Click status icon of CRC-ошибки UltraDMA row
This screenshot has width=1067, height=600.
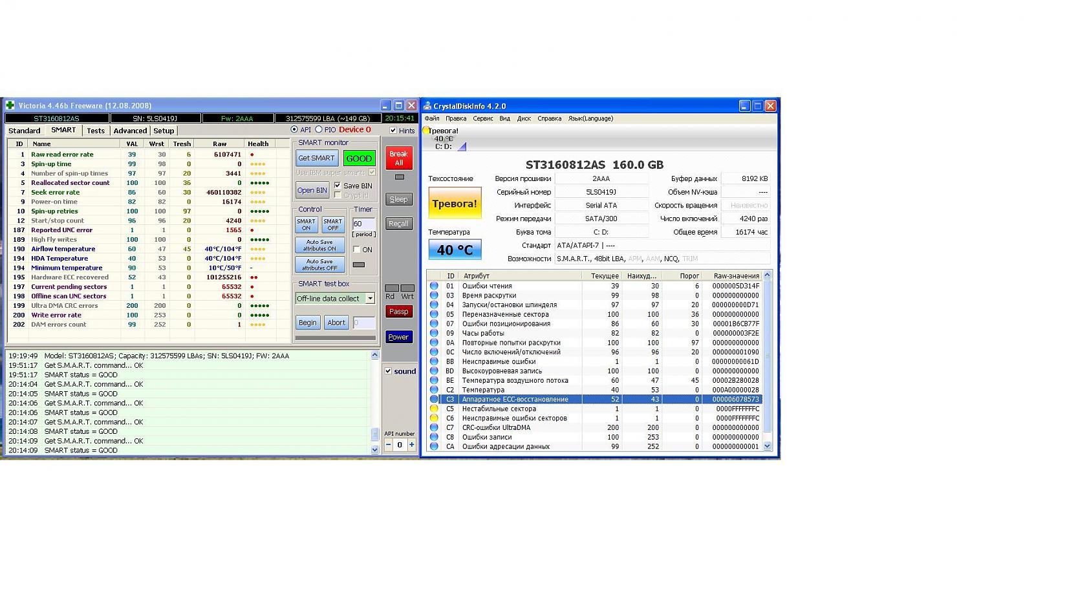(x=434, y=427)
